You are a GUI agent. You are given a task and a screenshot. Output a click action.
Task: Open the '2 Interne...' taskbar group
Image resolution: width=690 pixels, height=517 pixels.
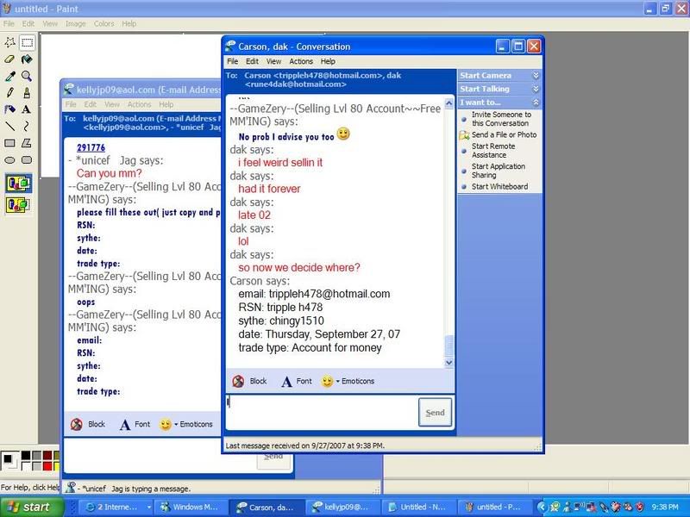(x=116, y=507)
